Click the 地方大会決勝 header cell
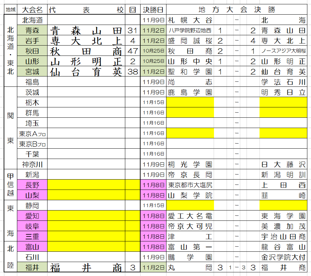Viewport: 311px width, 276px height. click(237, 10)
